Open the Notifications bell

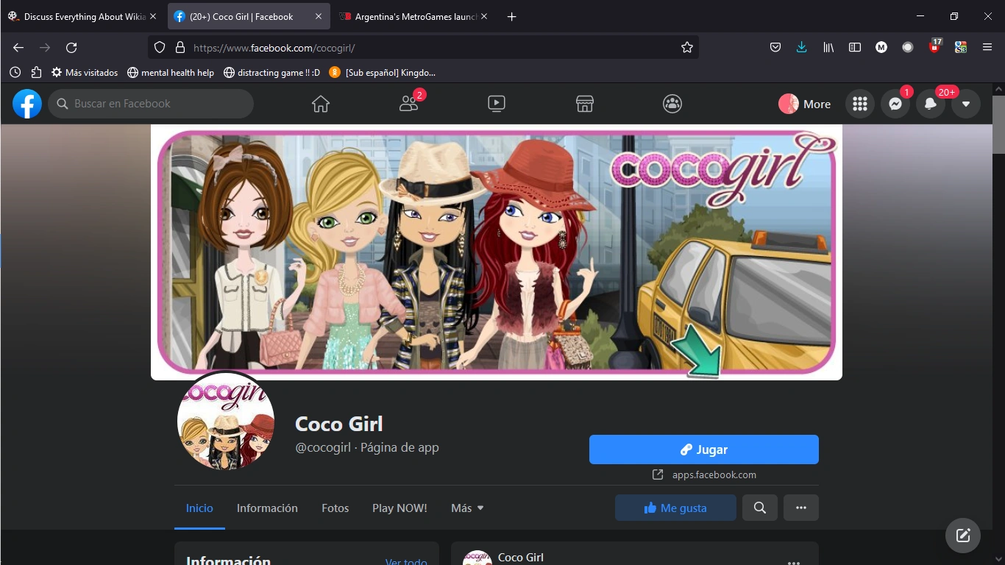tap(930, 104)
